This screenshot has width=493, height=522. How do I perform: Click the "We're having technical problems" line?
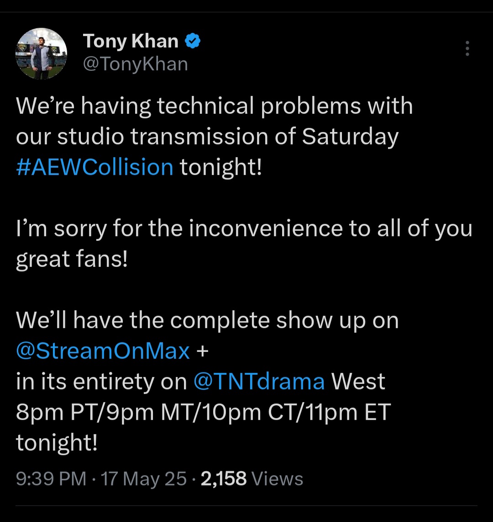[215, 106]
